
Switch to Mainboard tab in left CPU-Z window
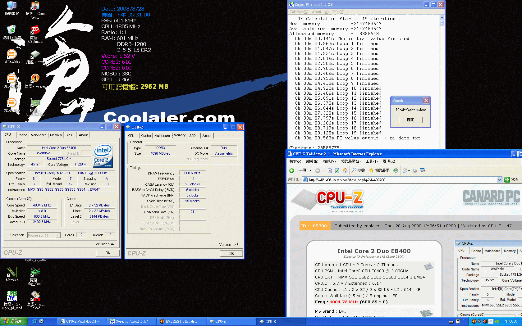(x=39, y=135)
